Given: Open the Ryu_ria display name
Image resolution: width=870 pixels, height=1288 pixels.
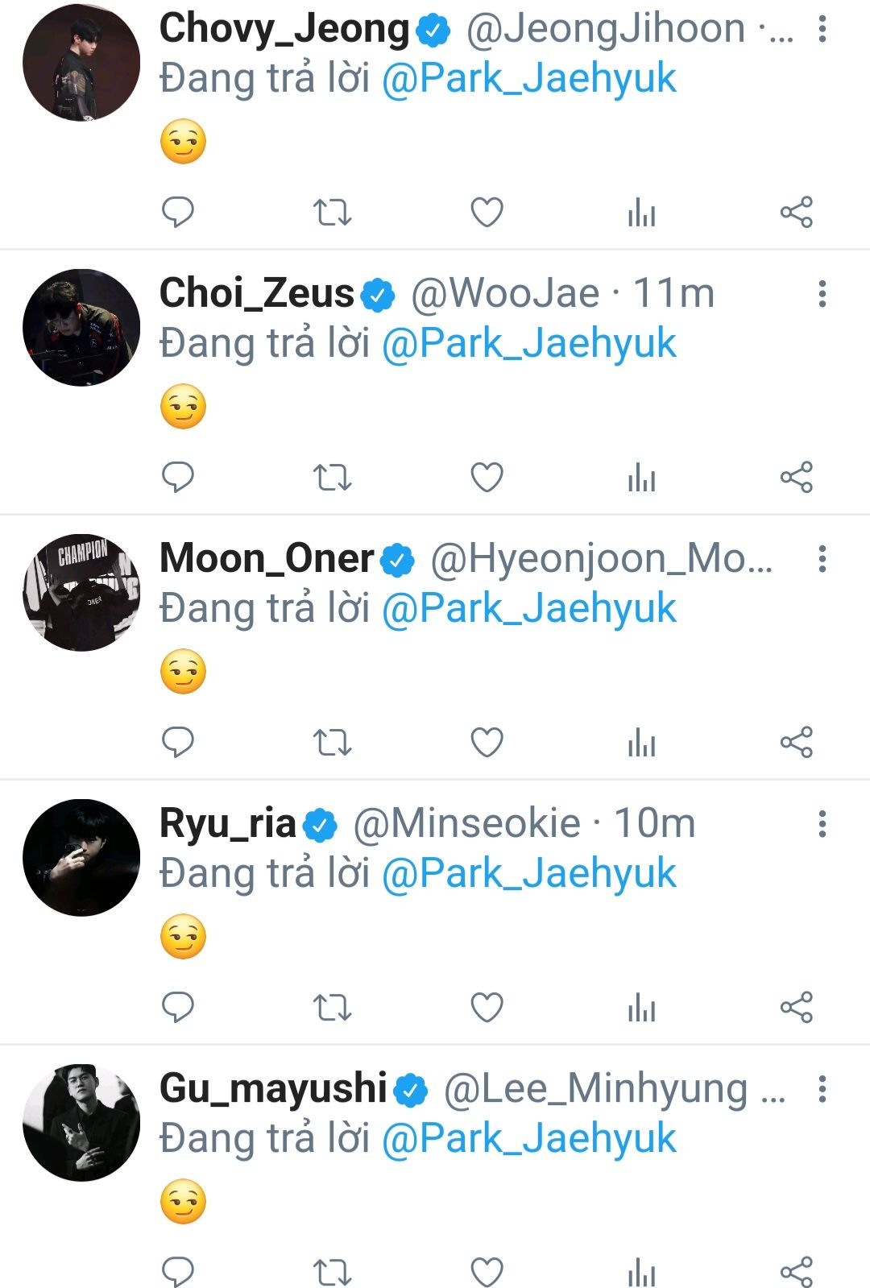Looking at the screenshot, I should [228, 824].
